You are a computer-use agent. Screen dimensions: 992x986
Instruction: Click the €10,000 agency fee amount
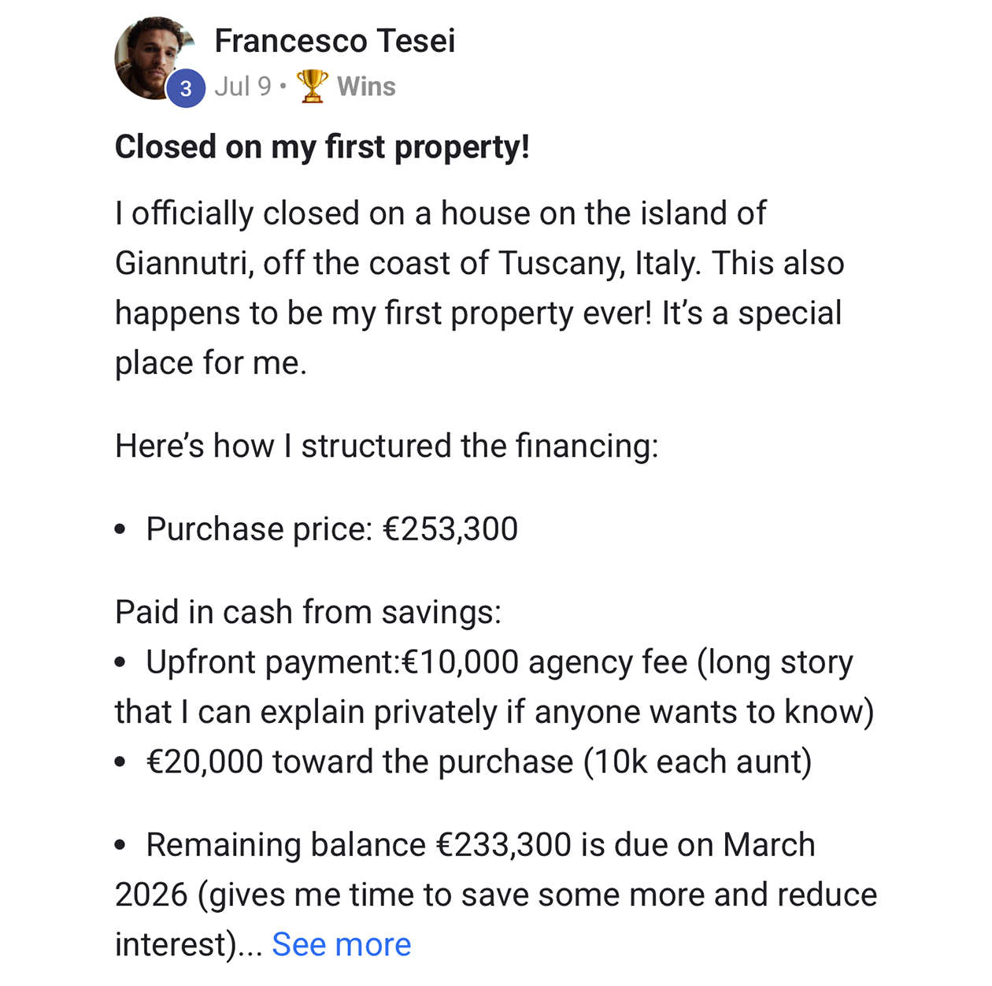[460, 662]
